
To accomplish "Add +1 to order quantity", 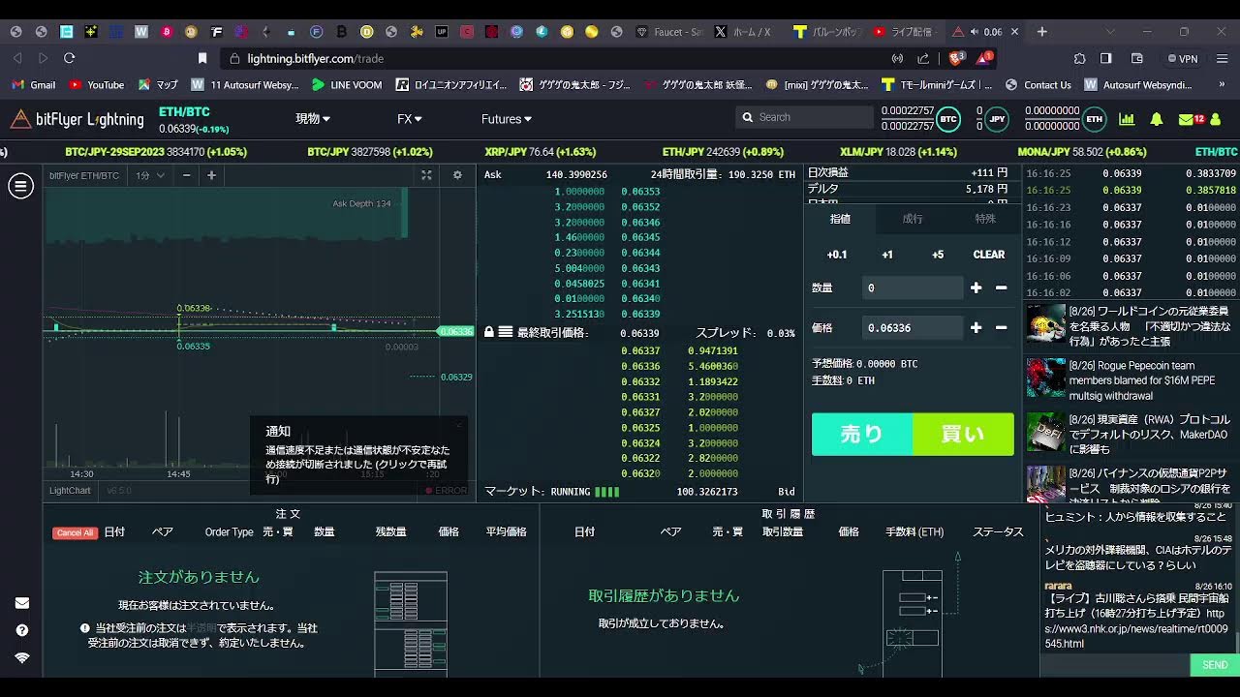I will (x=887, y=255).
